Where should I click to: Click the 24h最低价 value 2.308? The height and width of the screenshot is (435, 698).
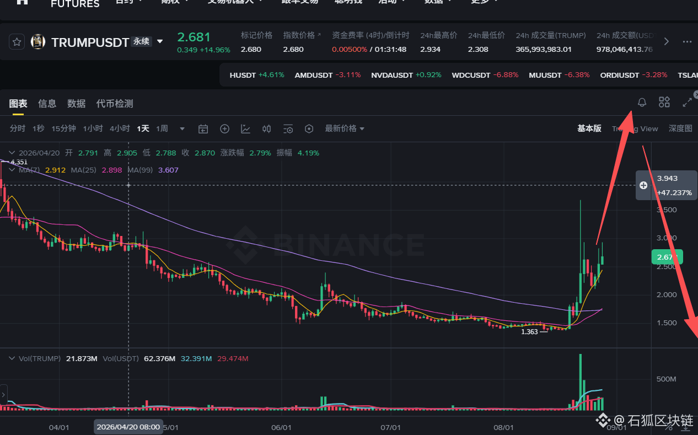click(x=478, y=49)
